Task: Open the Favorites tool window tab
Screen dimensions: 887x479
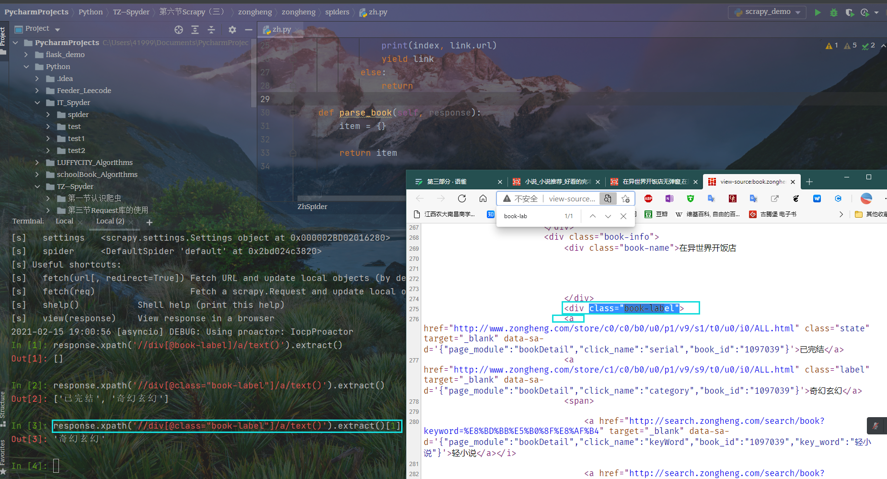Action: pyautogui.click(x=3, y=457)
